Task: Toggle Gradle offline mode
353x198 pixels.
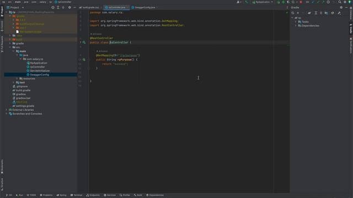Action: click(333, 13)
